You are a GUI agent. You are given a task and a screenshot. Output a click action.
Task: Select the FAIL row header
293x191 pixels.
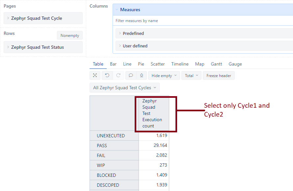click(114, 155)
